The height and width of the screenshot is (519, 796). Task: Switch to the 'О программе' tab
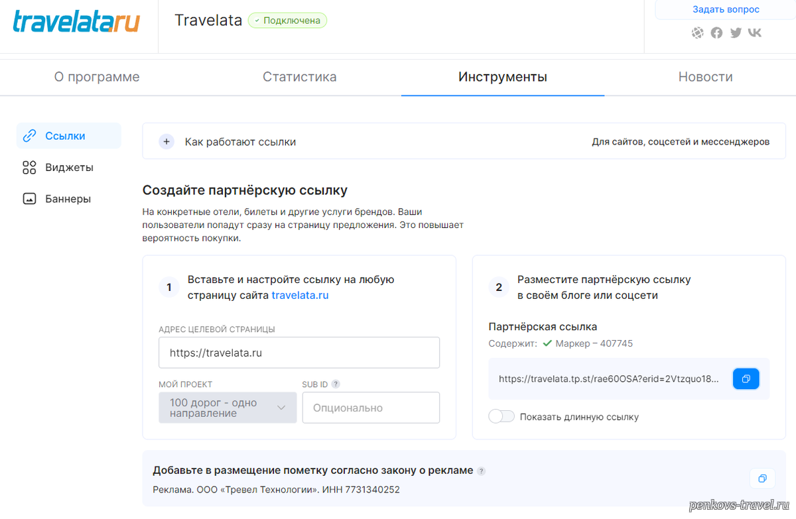tap(97, 77)
